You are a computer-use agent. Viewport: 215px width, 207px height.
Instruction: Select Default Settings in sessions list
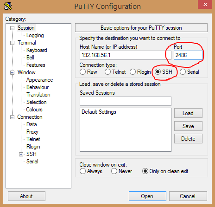pos(99,112)
